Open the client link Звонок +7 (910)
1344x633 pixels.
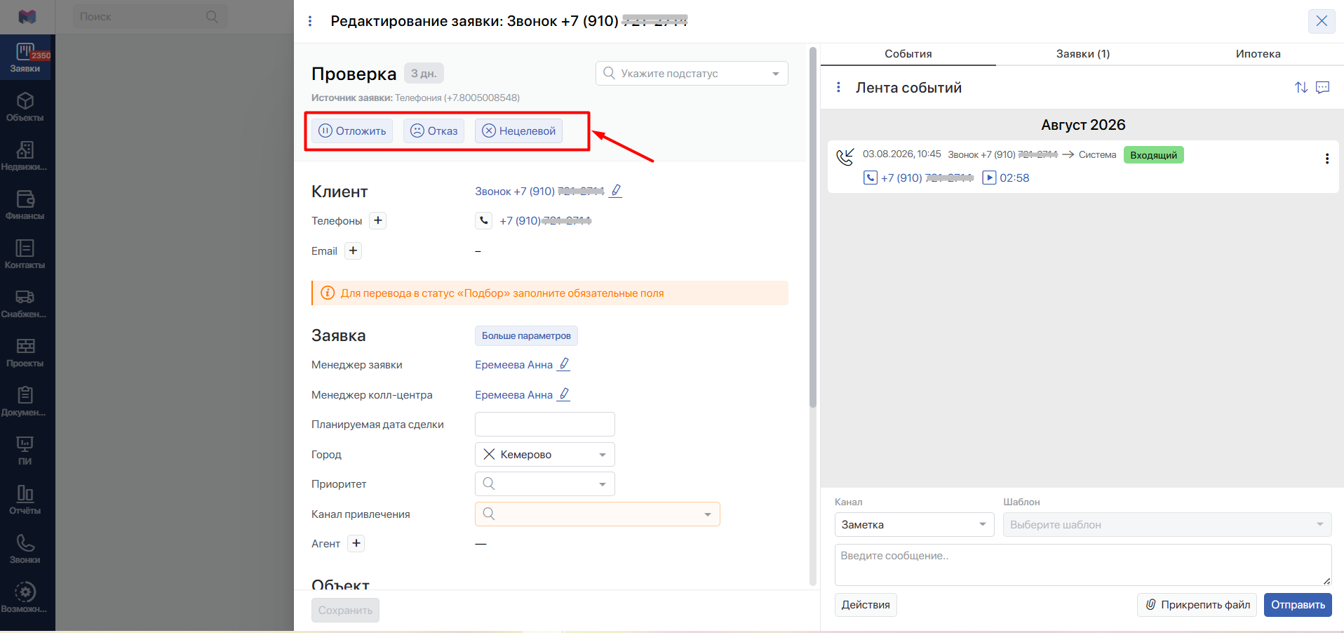[x=539, y=191]
